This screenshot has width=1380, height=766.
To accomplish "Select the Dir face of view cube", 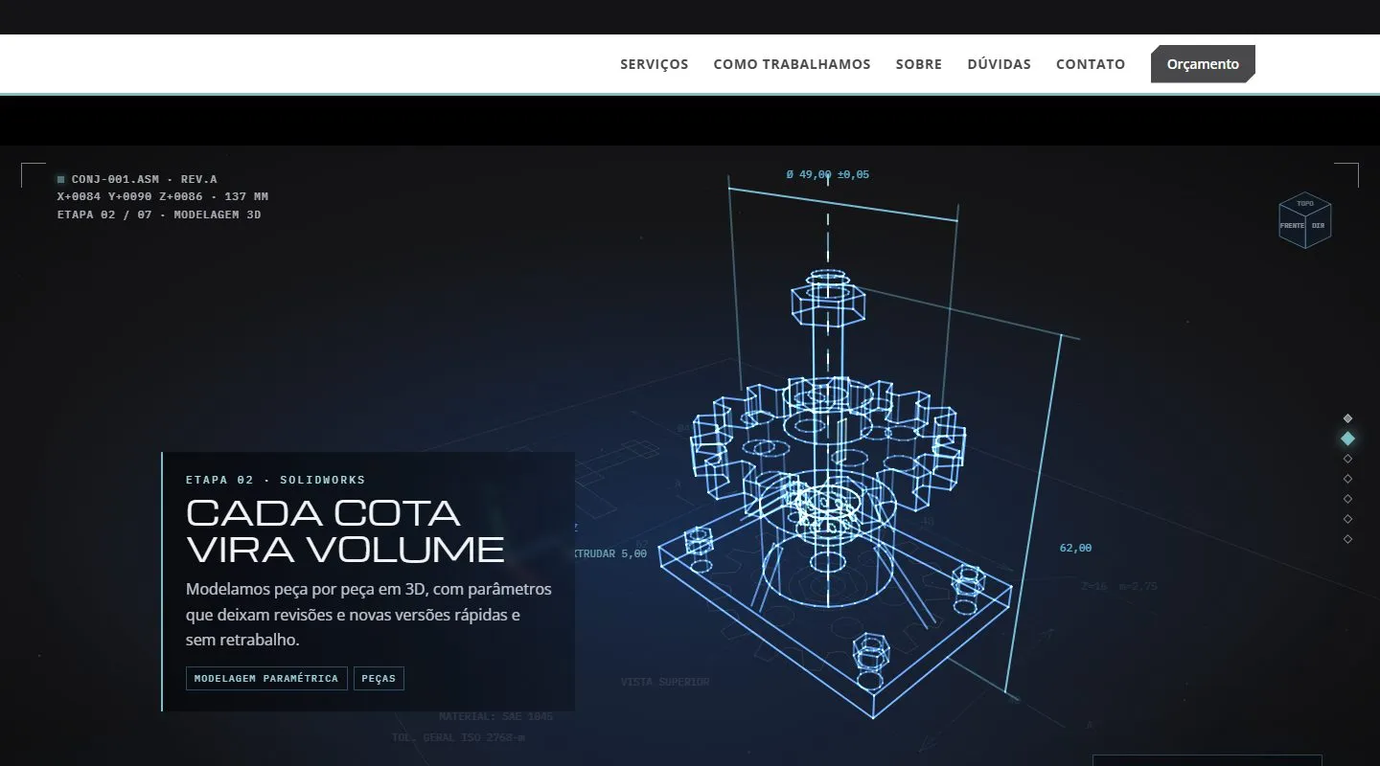I will (1319, 226).
